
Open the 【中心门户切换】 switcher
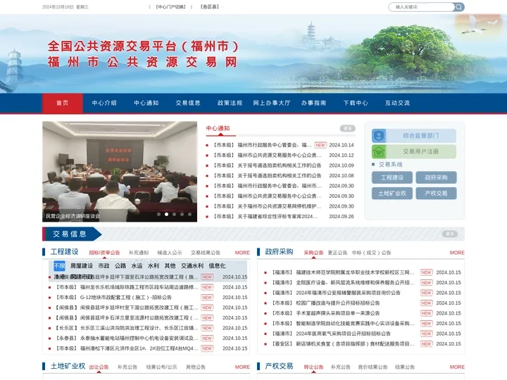(x=170, y=7)
